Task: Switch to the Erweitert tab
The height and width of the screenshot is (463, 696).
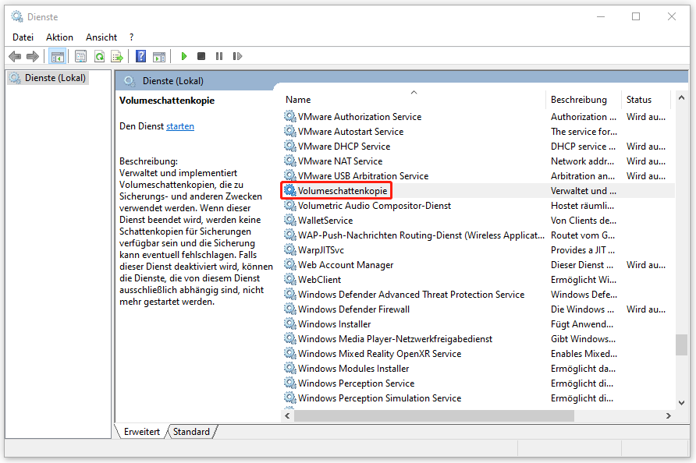Action: pyautogui.click(x=141, y=432)
